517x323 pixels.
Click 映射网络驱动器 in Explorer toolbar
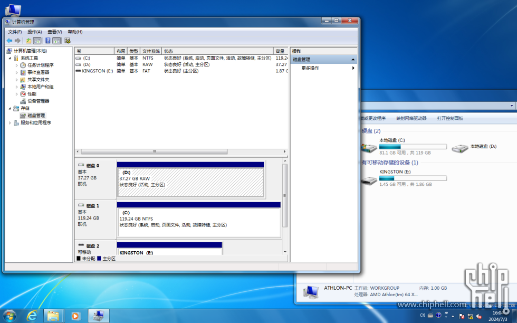tap(411, 118)
